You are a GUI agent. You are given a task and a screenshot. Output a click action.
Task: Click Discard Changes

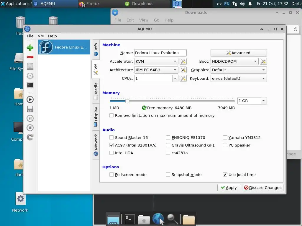click(263, 187)
